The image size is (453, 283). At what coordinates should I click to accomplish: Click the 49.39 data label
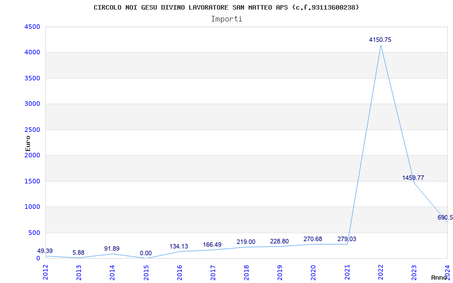click(x=45, y=251)
